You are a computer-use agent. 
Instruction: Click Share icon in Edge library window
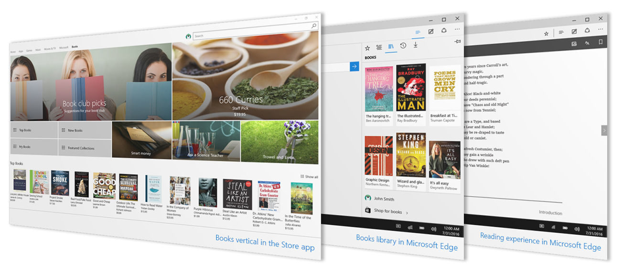point(444,31)
